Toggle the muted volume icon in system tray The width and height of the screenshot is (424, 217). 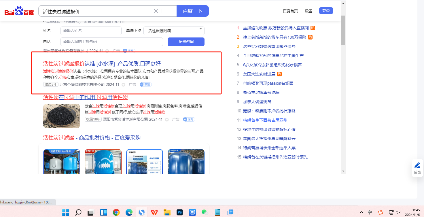(x=398, y=213)
